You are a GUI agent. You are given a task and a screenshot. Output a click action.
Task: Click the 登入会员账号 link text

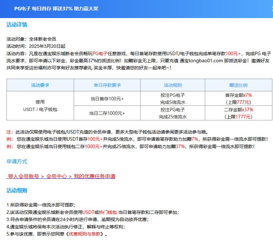tap(23, 176)
